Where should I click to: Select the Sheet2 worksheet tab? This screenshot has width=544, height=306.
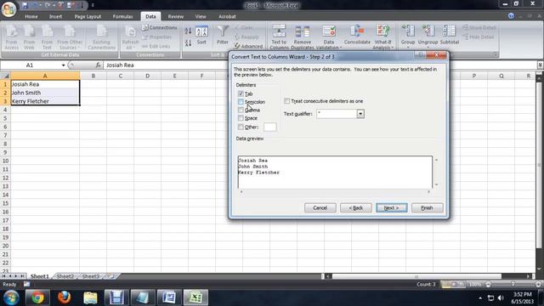(65, 276)
